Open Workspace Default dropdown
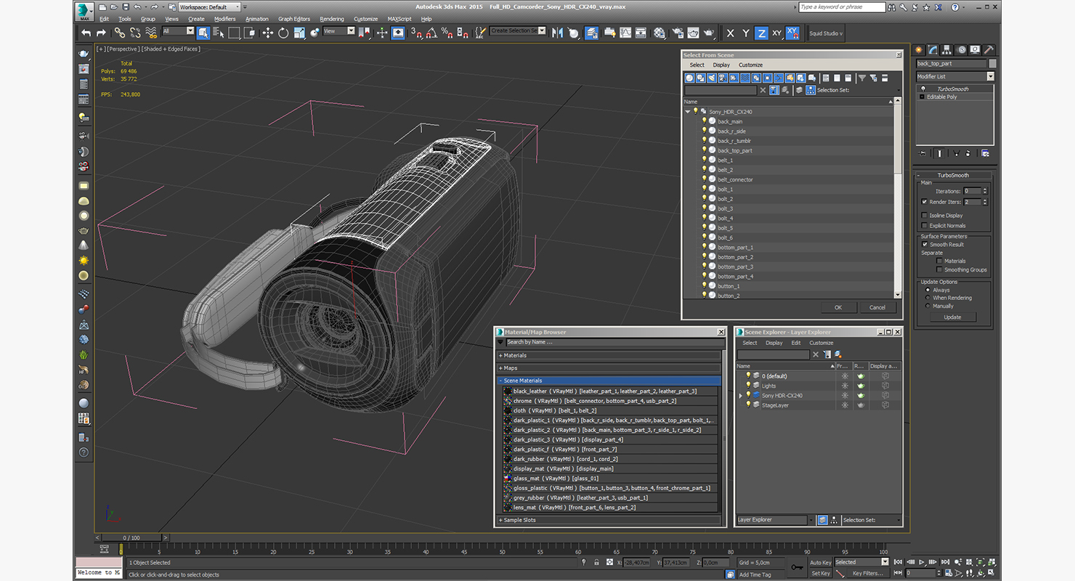This screenshot has width=1075, height=581. click(211, 7)
